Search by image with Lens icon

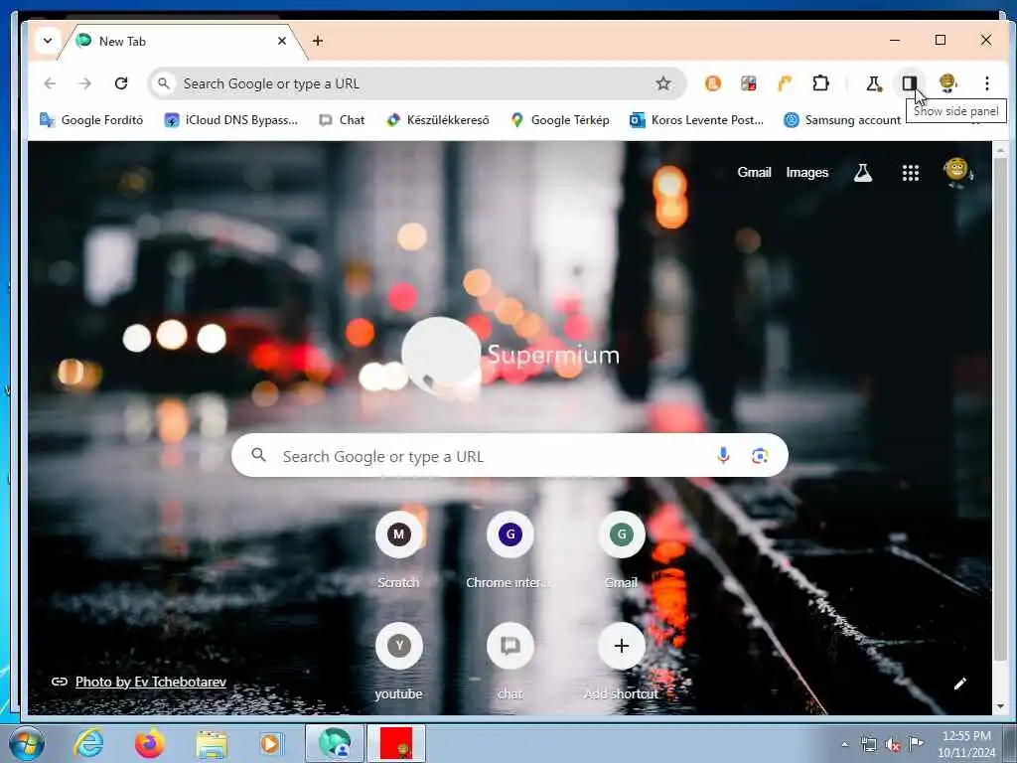[760, 455]
